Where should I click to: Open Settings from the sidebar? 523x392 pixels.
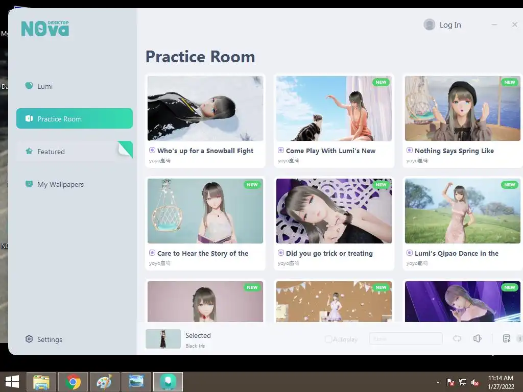(x=44, y=339)
